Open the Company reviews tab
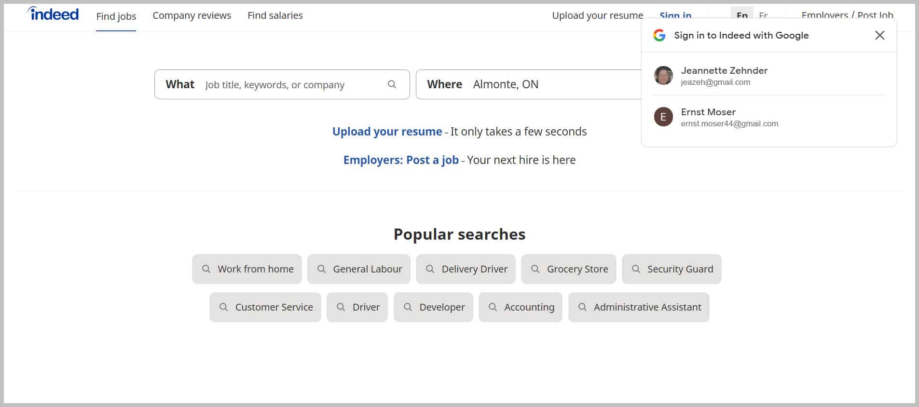This screenshot has height=407, width=919. (x=192, y=15)
